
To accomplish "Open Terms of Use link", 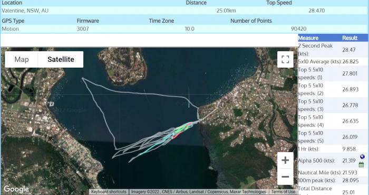I will pos(283,192).
